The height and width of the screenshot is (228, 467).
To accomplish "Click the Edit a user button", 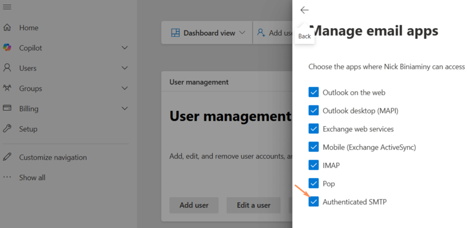I will tap(253, 205).
